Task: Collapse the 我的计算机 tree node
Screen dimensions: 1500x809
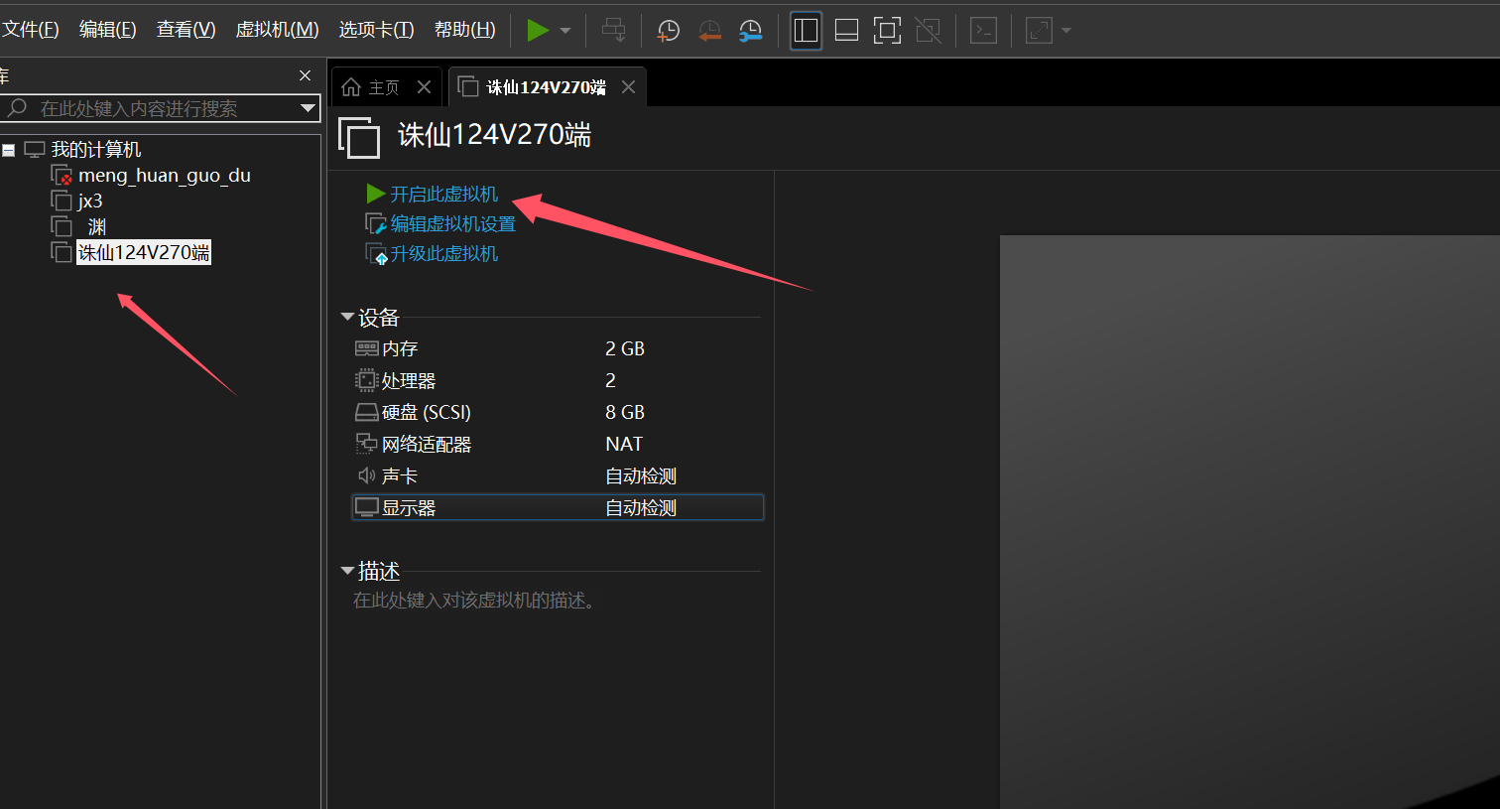Action: click(9, 150)
